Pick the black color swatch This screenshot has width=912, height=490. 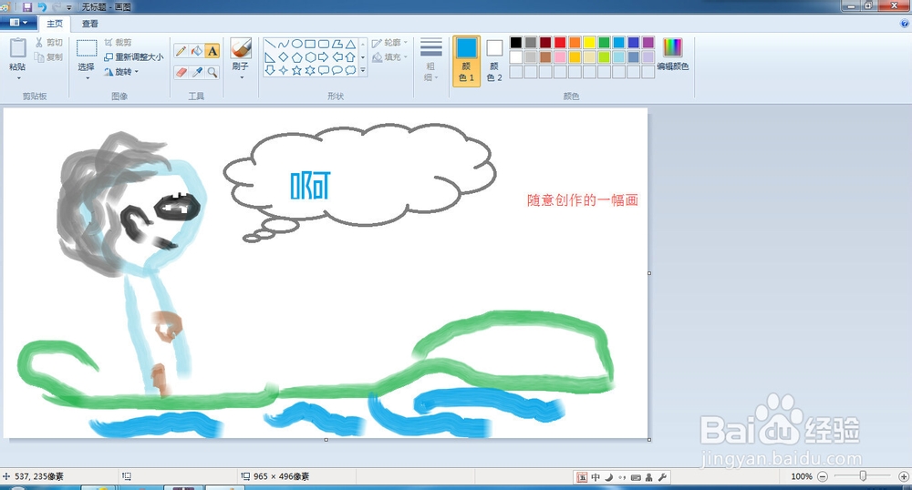coord(516,43)
